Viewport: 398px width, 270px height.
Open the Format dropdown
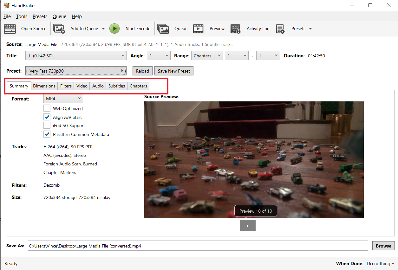tap(63, 98)
